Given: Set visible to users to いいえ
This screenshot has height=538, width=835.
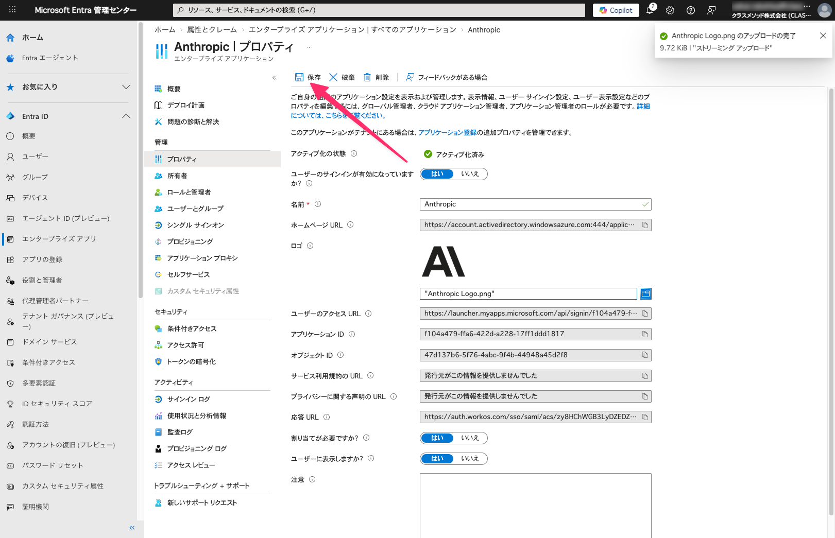Looking at the screenshot, I should point(470,459).
